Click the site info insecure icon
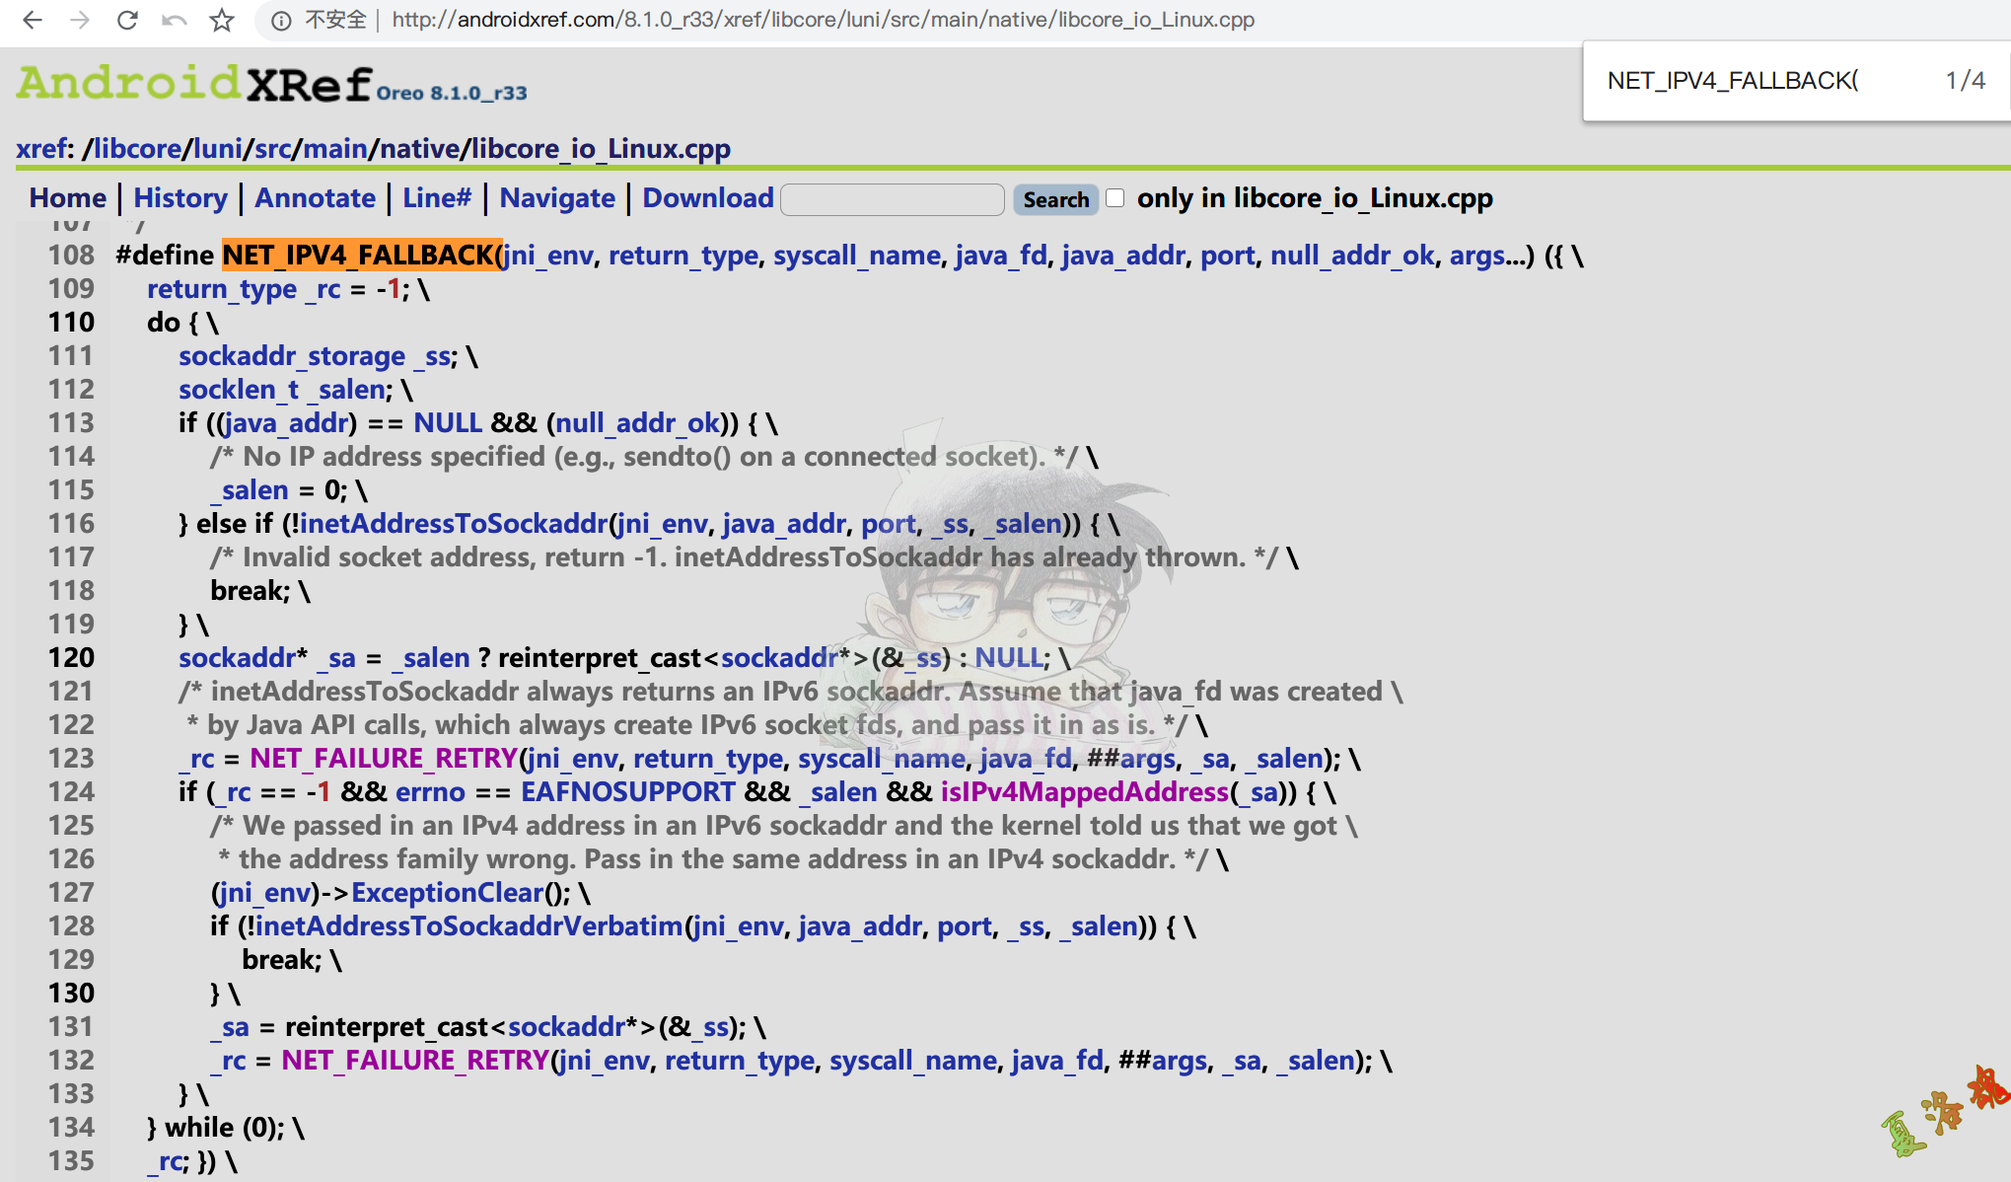The width and height of the screenshot is (2011, 1182). point(281,21)
